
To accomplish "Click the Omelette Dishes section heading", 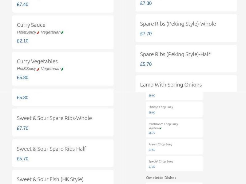I will point(161,178).
